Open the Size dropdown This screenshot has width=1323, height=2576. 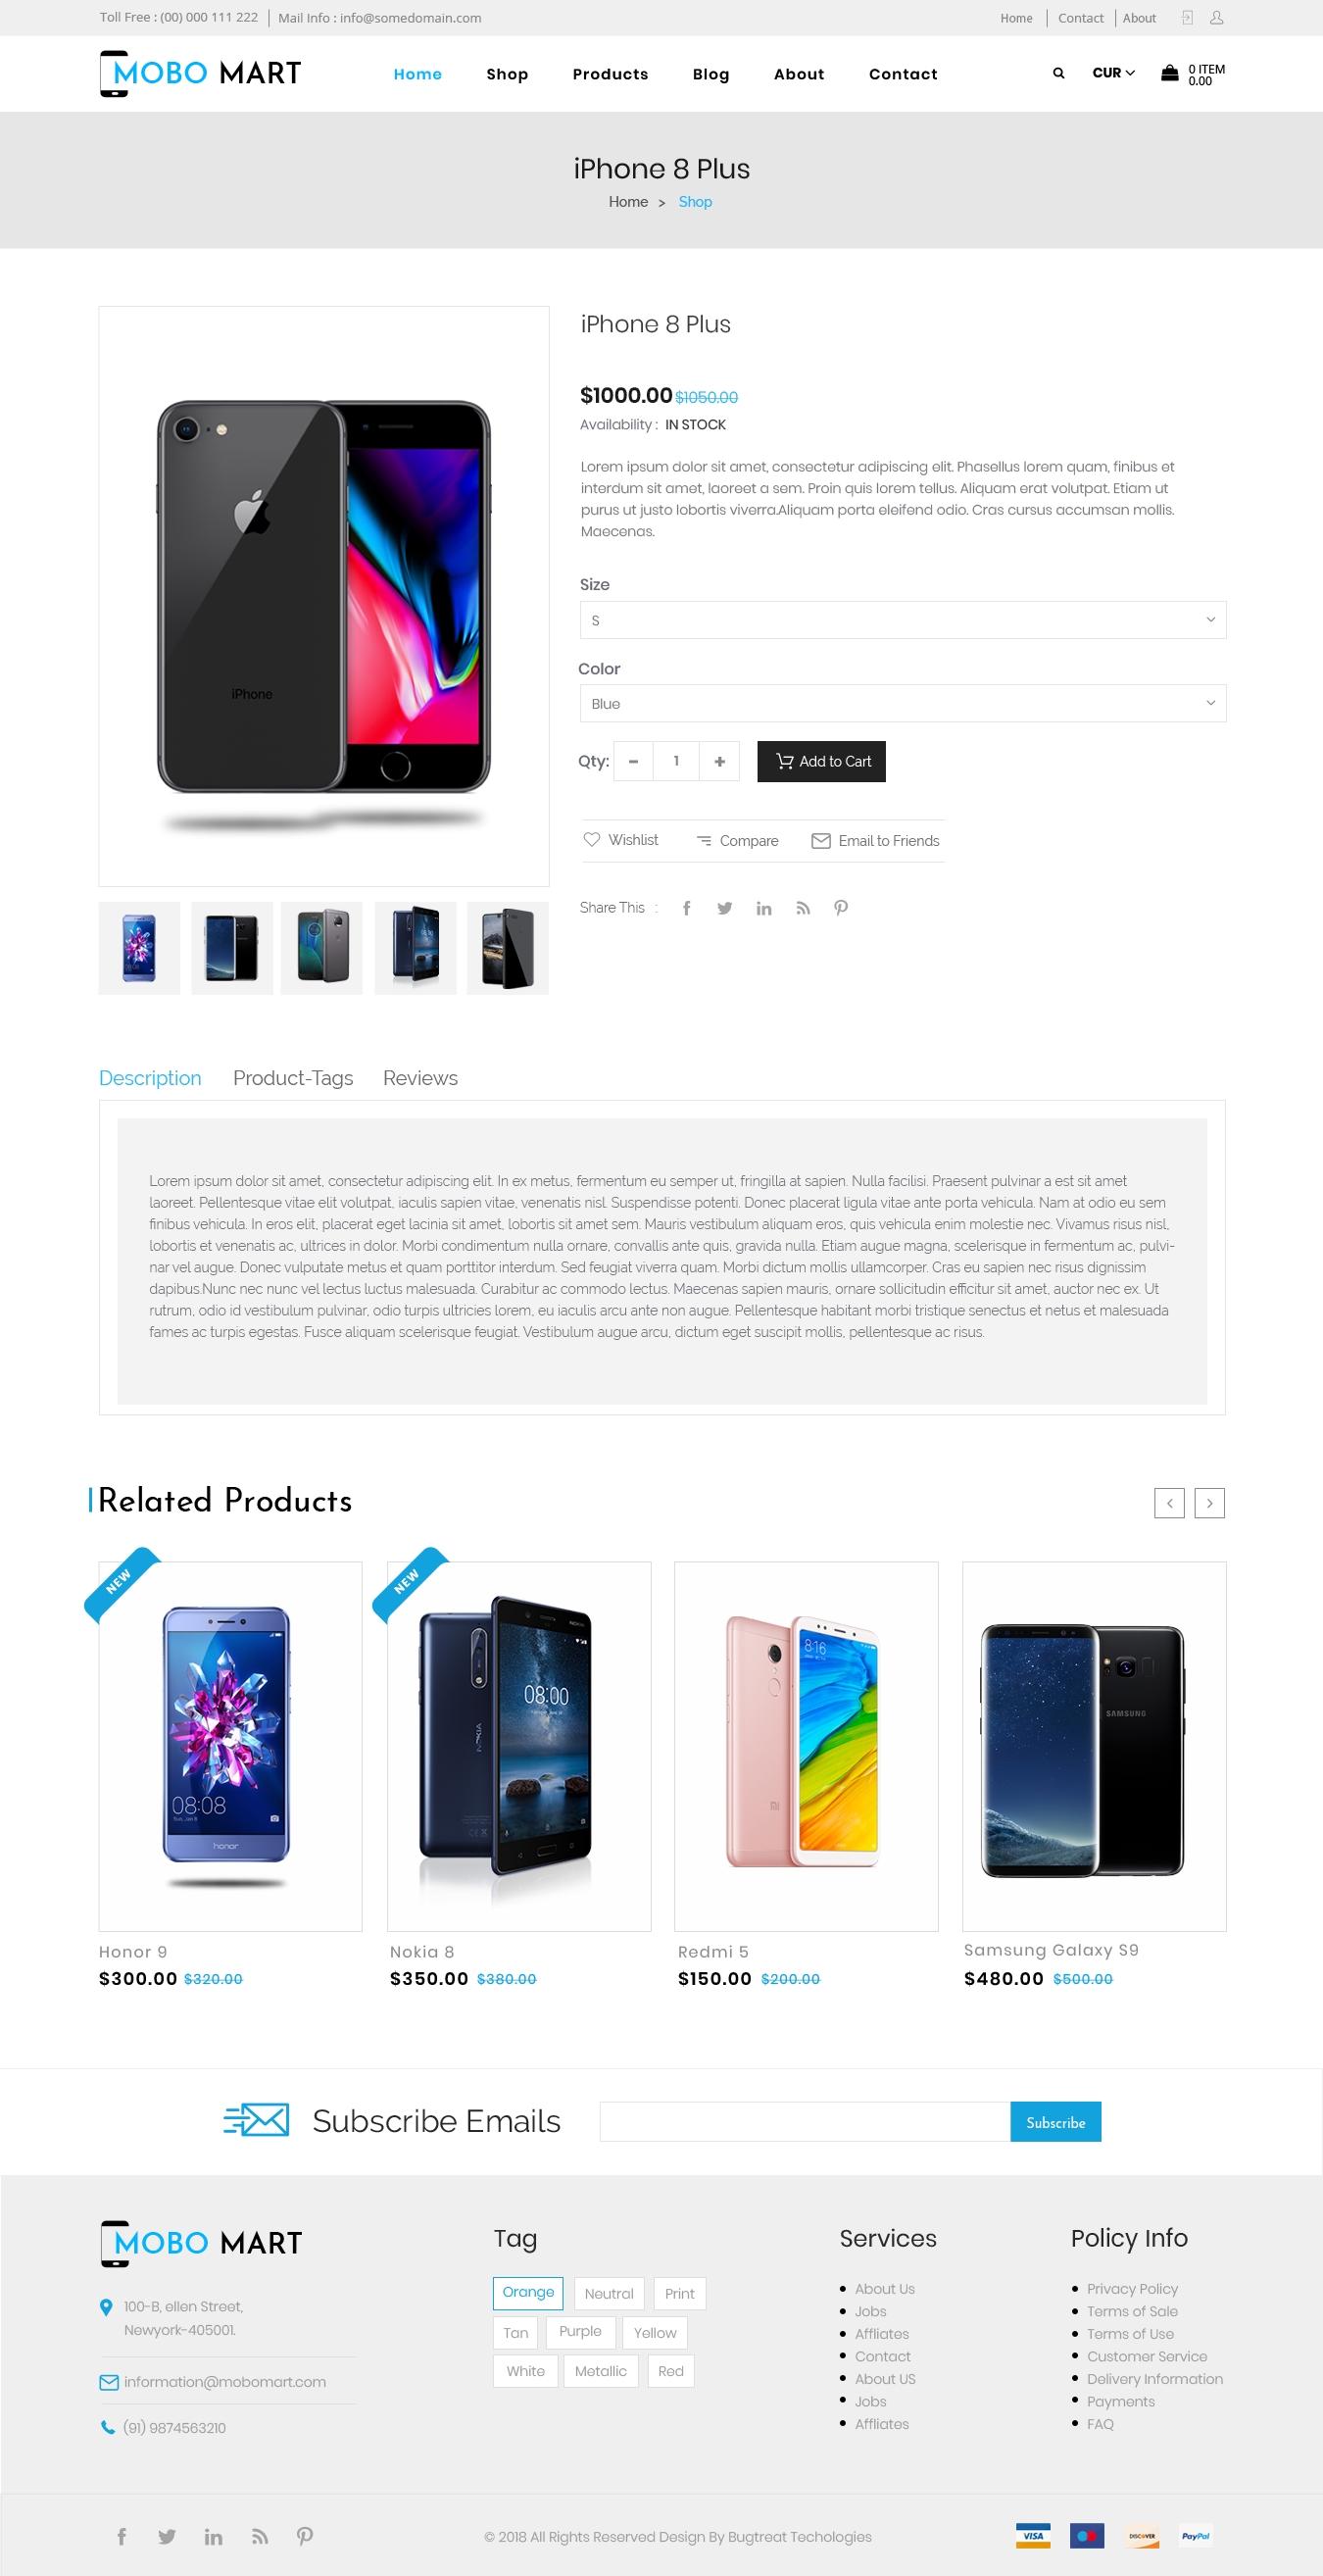click(x=902, y=620)
